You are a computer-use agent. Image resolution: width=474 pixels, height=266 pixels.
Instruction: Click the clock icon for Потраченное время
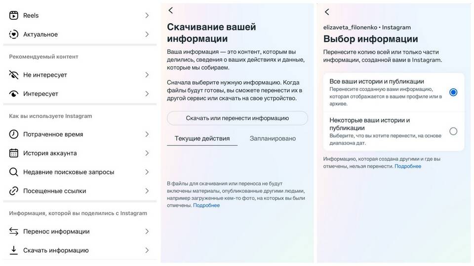tap(14, 134)
